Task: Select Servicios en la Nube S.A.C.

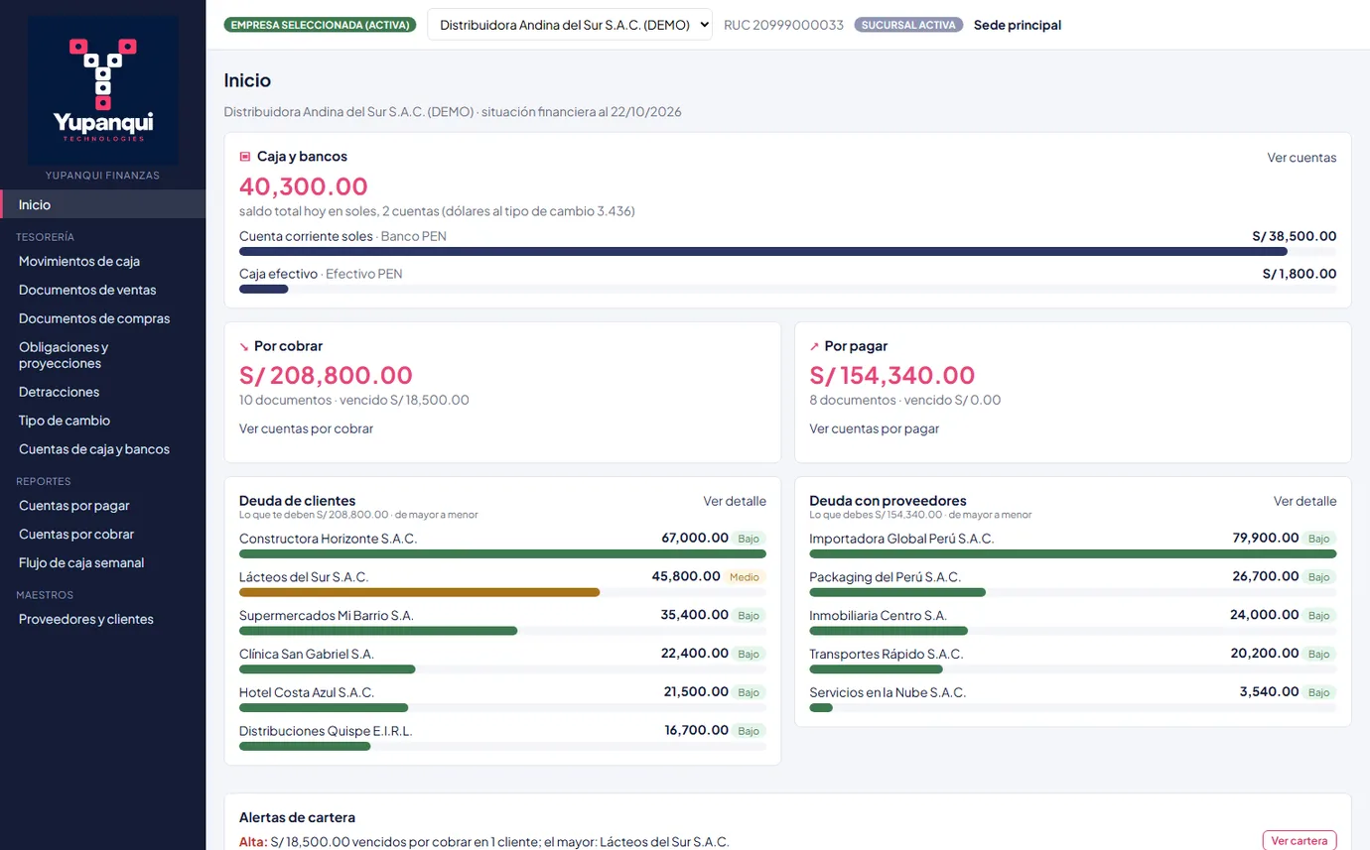Action: 1073,699
